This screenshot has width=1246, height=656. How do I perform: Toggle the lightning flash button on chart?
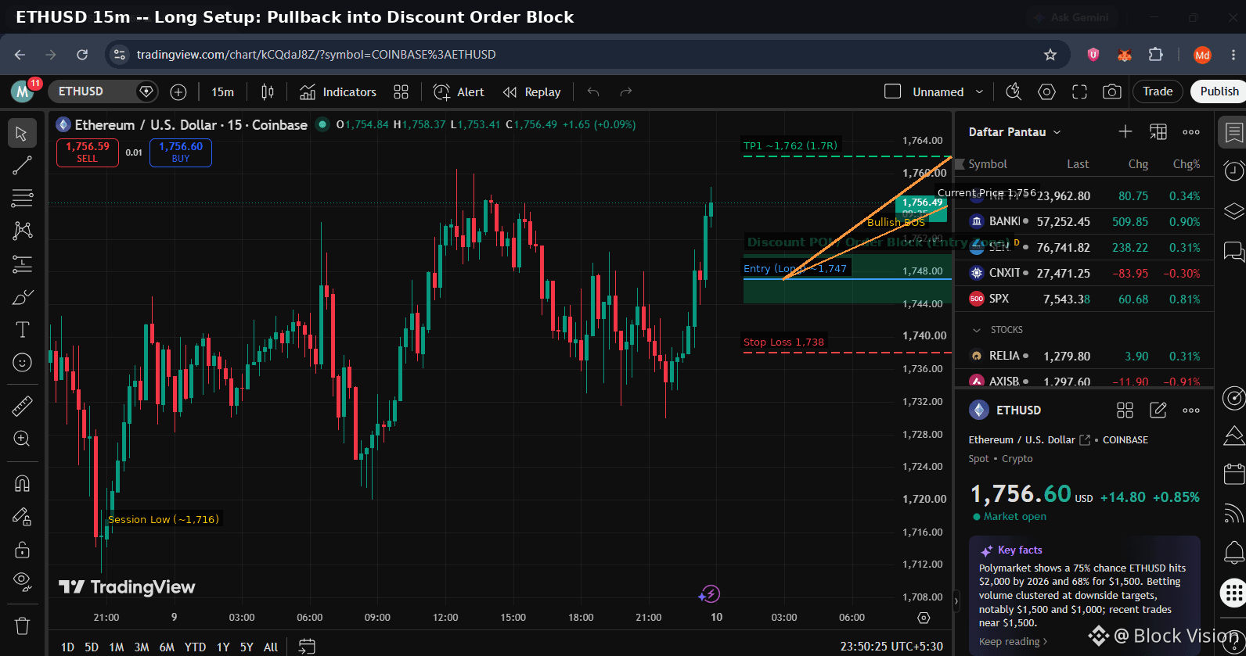pyautogui.click(x=709, y=594)
